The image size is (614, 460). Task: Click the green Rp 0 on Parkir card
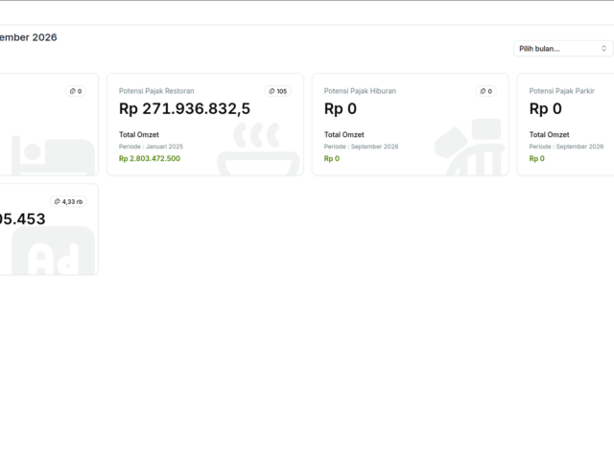pyautogui.click(x=537, y=158)
